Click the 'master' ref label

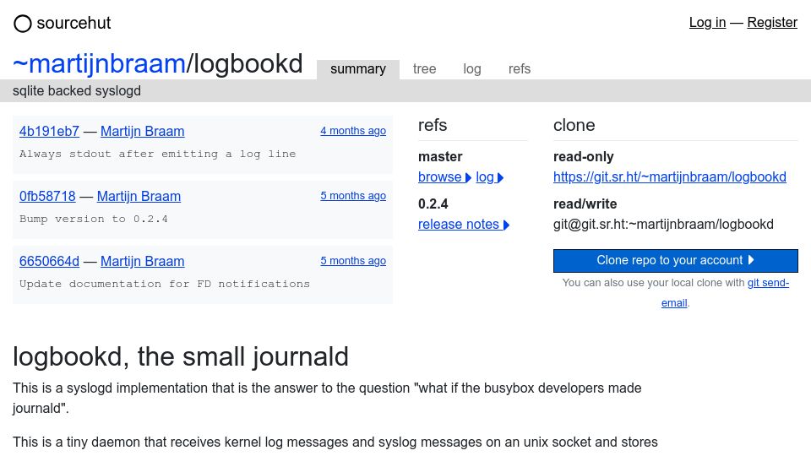[x=440, y=157]
